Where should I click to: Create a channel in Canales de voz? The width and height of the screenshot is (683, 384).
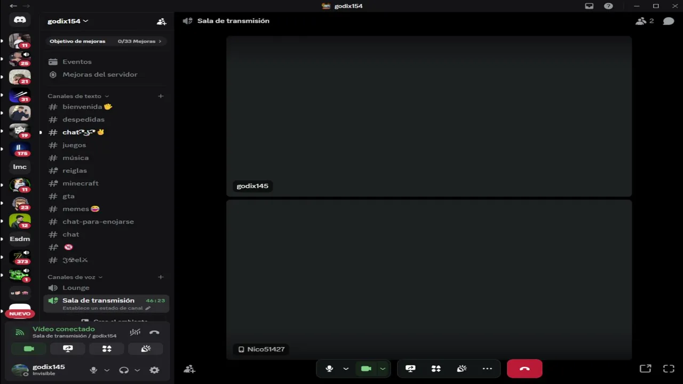[161, 277]
